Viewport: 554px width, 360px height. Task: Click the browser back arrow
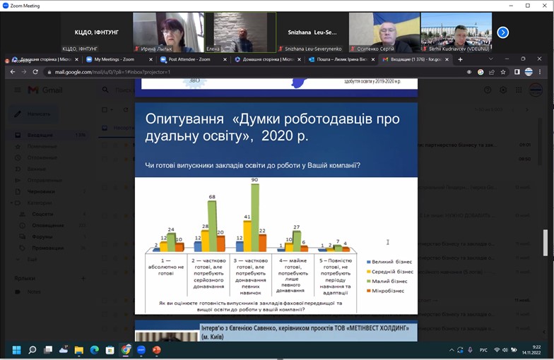tap(13, 72)
